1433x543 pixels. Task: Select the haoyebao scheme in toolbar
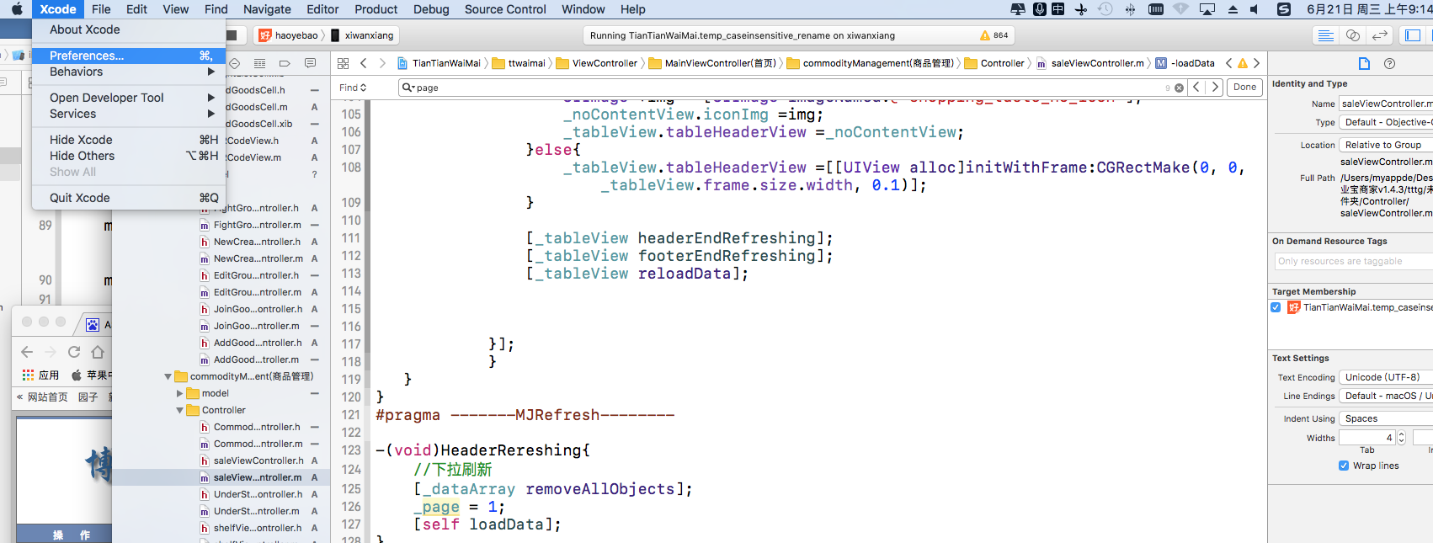(289, 35)
